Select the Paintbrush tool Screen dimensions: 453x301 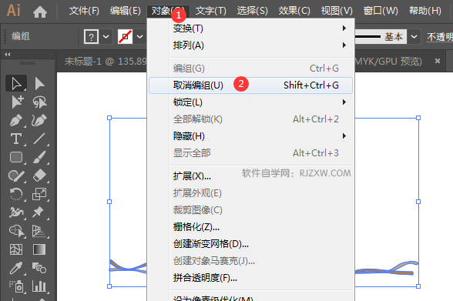pyautogui.click(x=39, y=157)
